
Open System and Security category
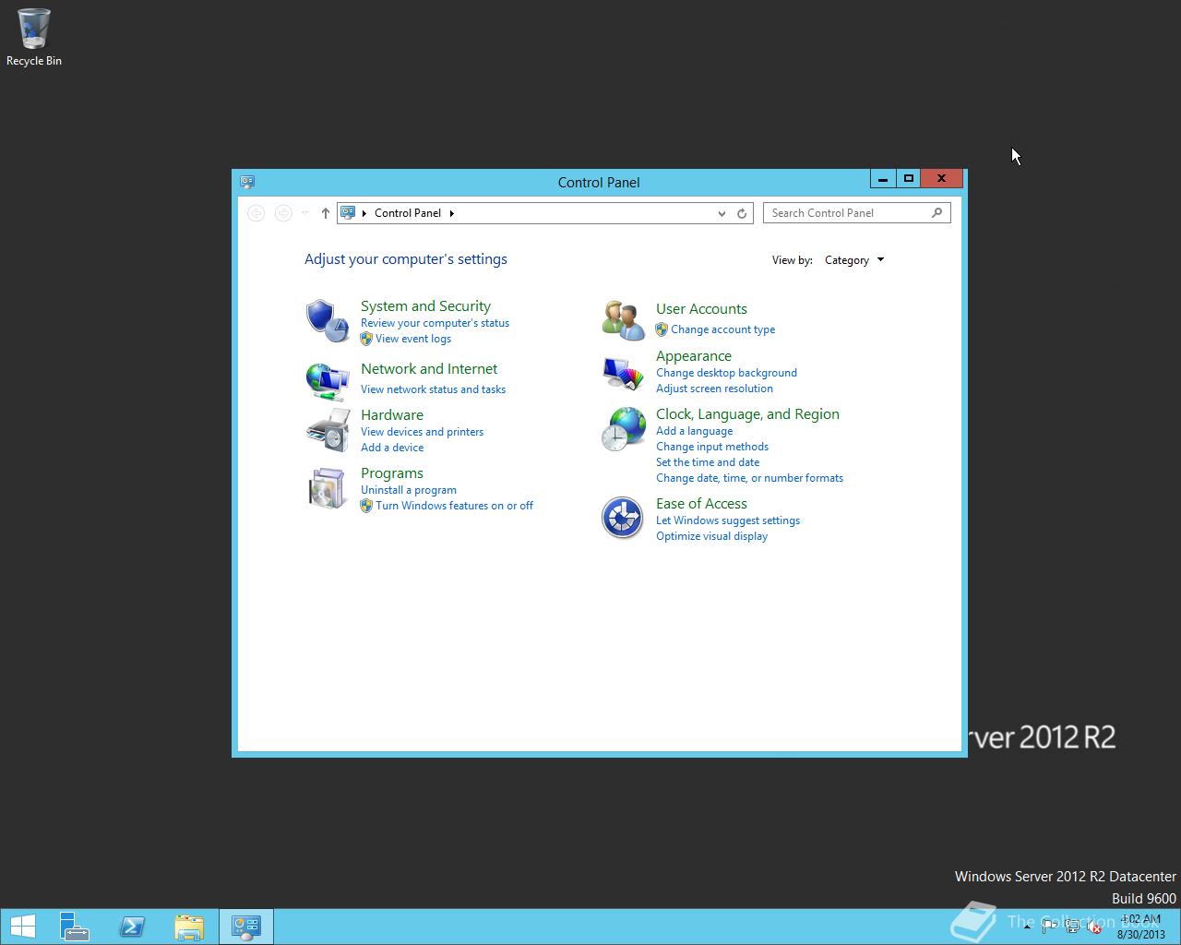tap(425, 306)
